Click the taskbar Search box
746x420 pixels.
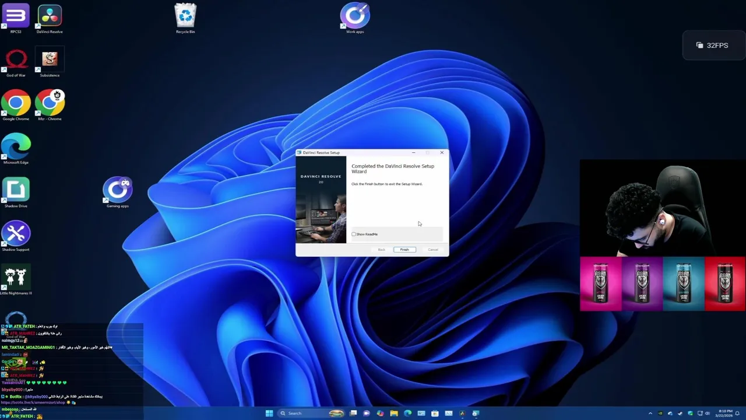click(311, 414)
